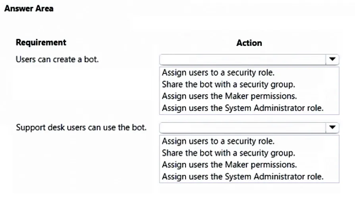Open the empty combo box beside Support desk users
Viewport: 355px width, 199px height.
(249, 128)
